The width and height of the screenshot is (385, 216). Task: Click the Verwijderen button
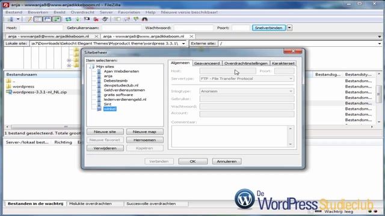pyautogui.click(x=105, y=148)
